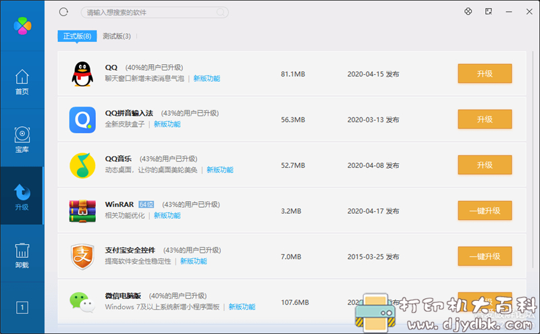
Task: Click the 微信电脑版 WeChat icon
Action: (x=82, y=302)
